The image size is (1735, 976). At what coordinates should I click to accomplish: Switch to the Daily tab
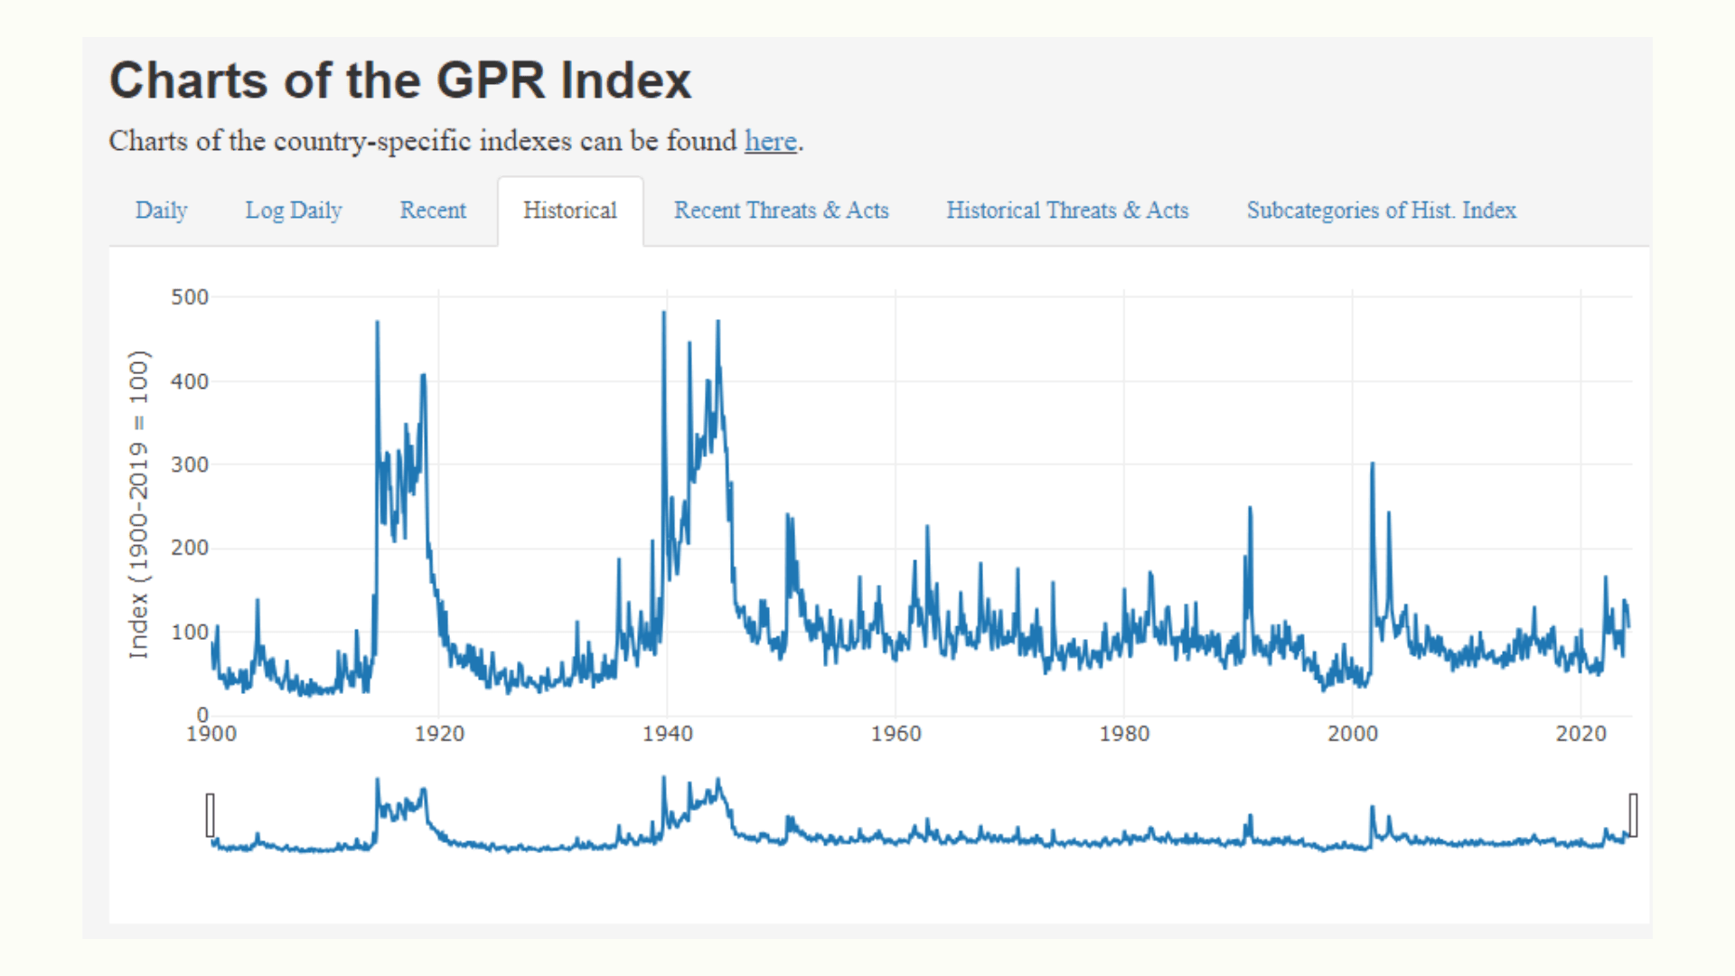pos(161,211)
